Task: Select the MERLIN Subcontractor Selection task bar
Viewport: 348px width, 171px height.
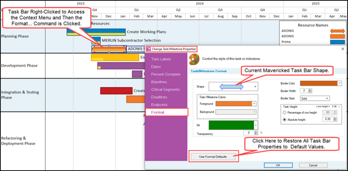Action: point(96,40)
